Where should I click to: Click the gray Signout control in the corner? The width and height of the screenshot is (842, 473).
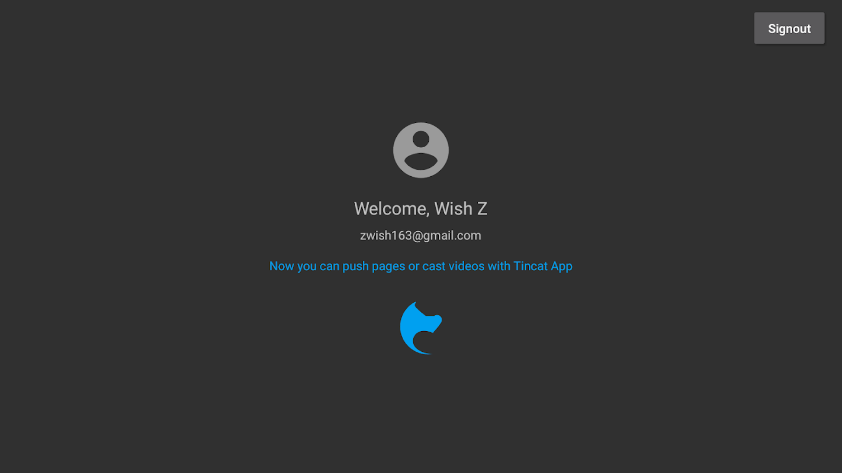[x=789, y=28]
